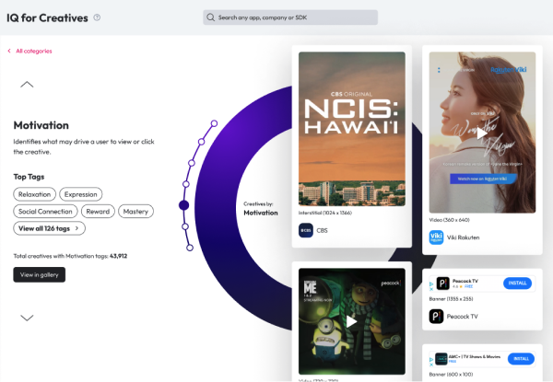Click the IQ for Creatives title

[47, 17]
